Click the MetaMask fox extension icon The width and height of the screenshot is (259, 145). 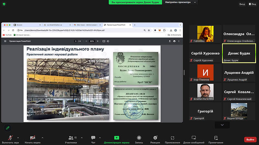pyautogui.click(x=160, y=30)
